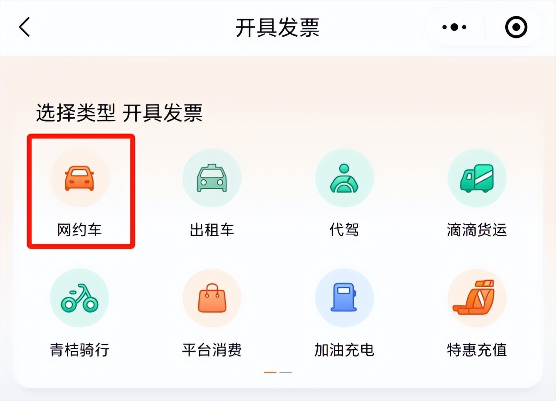
Task: Click the 代驾 text label
Action: click(344, 230)
